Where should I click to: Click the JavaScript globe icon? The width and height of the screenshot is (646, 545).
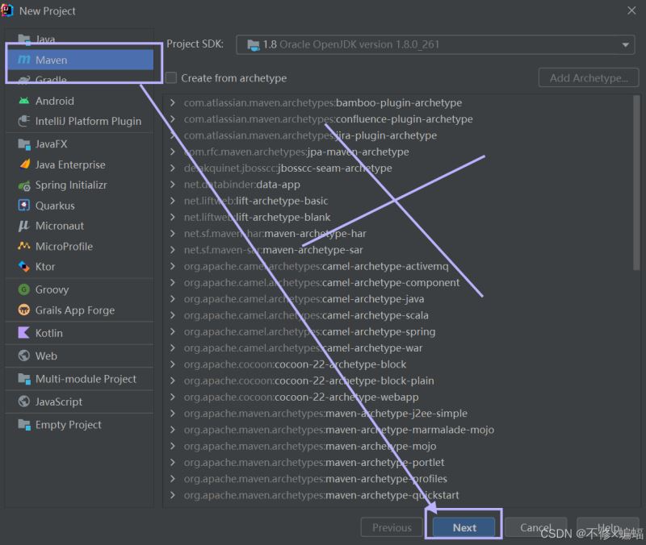pyautogui.click(x=24, y=401)
